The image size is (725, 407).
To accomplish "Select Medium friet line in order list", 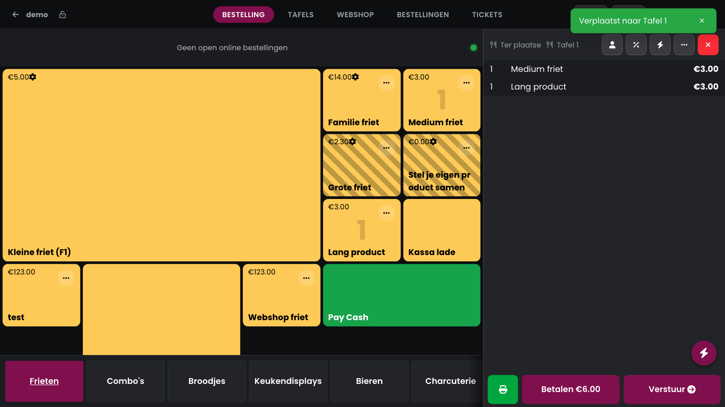I will [604, 69].
